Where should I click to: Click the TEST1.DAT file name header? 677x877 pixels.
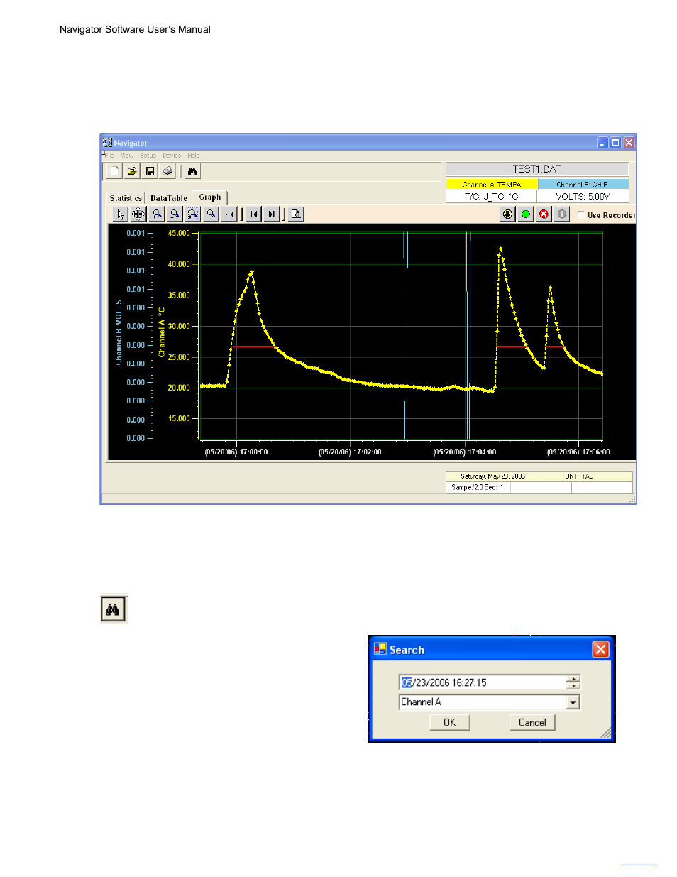(x=537, y=169)
